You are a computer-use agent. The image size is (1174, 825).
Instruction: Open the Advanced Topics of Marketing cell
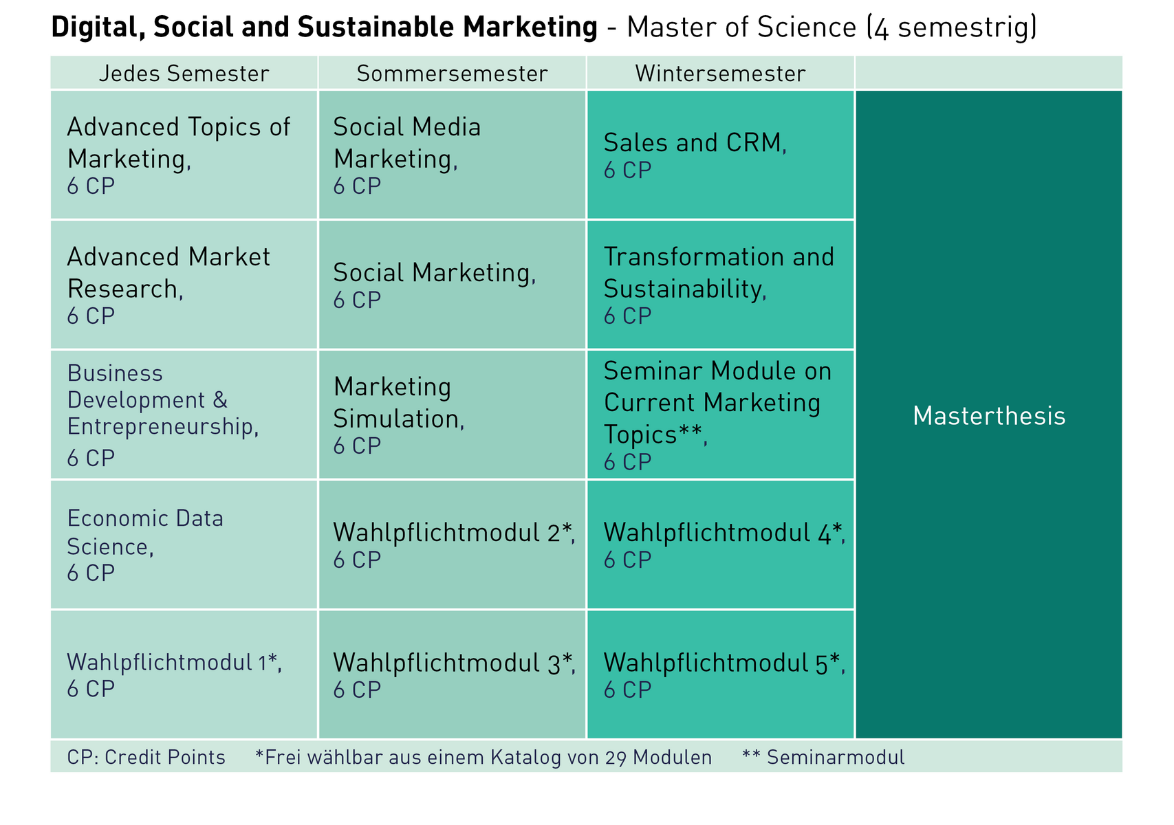click(184, 155)
